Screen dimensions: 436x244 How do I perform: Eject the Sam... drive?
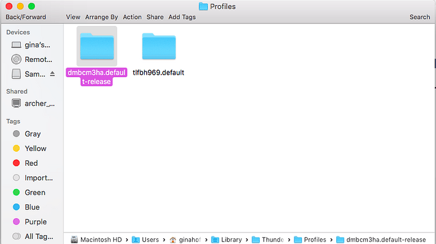coord(52,74)
